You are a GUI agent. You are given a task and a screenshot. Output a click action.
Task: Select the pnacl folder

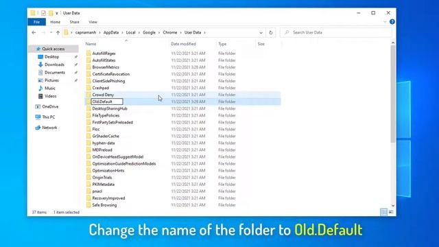(97, 191)
